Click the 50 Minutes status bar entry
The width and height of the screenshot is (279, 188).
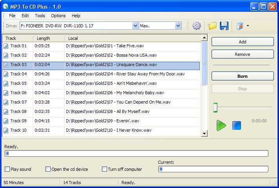[x=14, y=183]
